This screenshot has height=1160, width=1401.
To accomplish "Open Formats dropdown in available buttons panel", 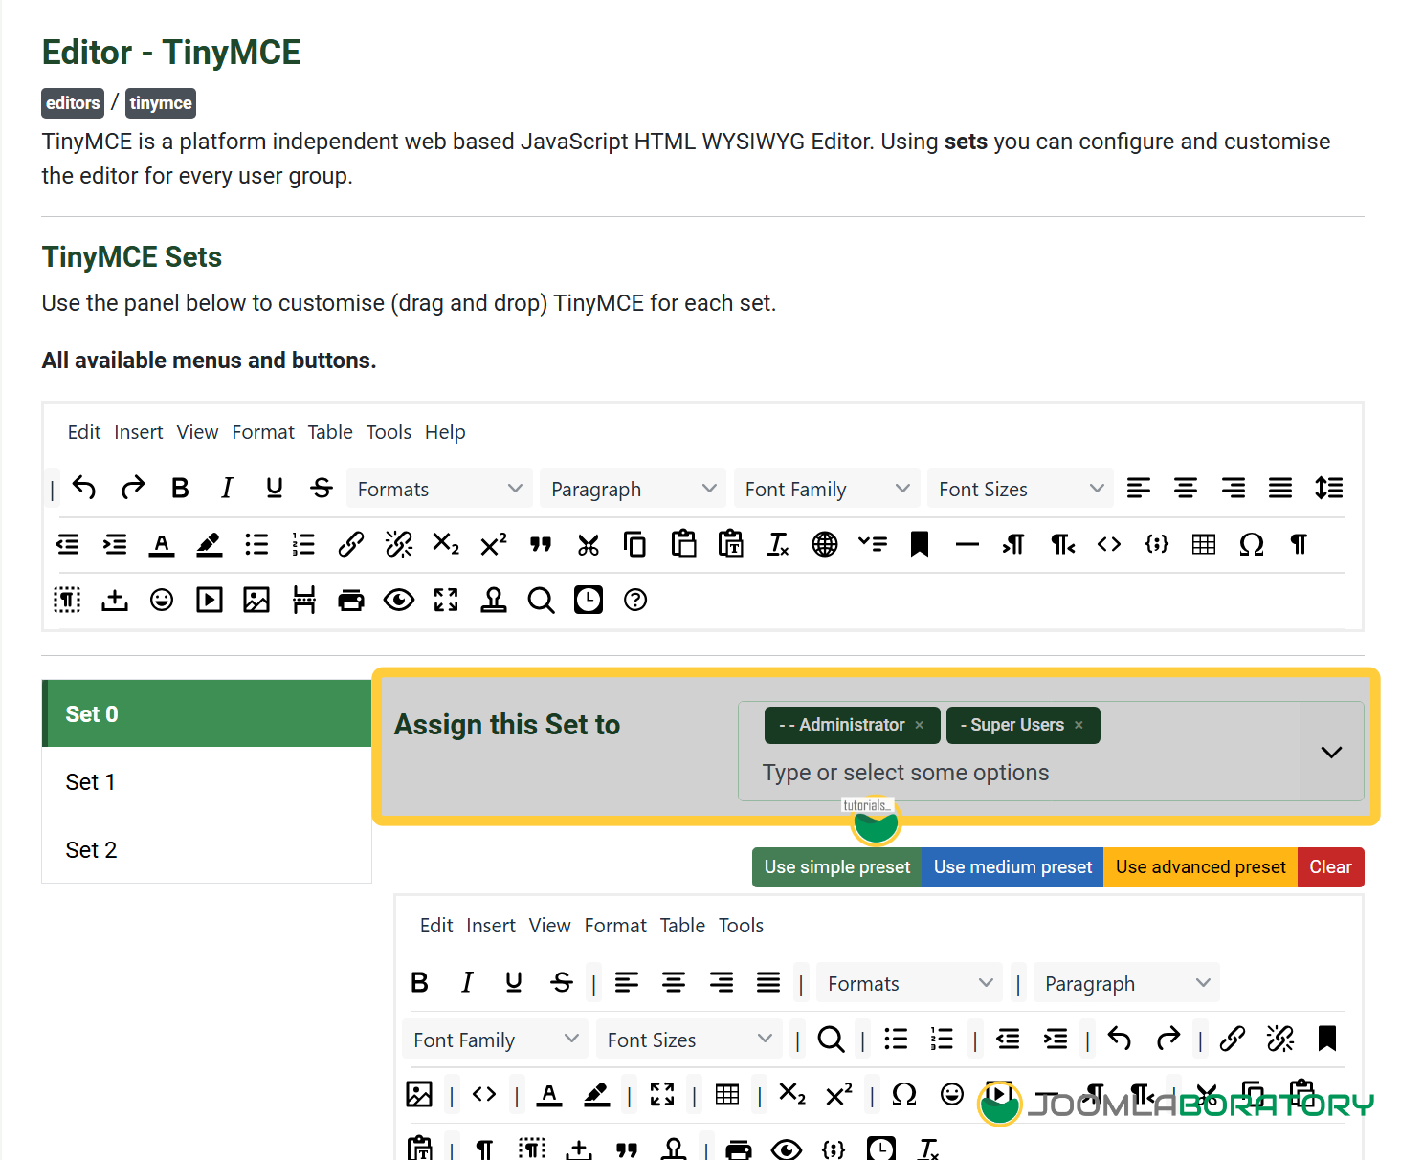I will click(x=439, y=489).
